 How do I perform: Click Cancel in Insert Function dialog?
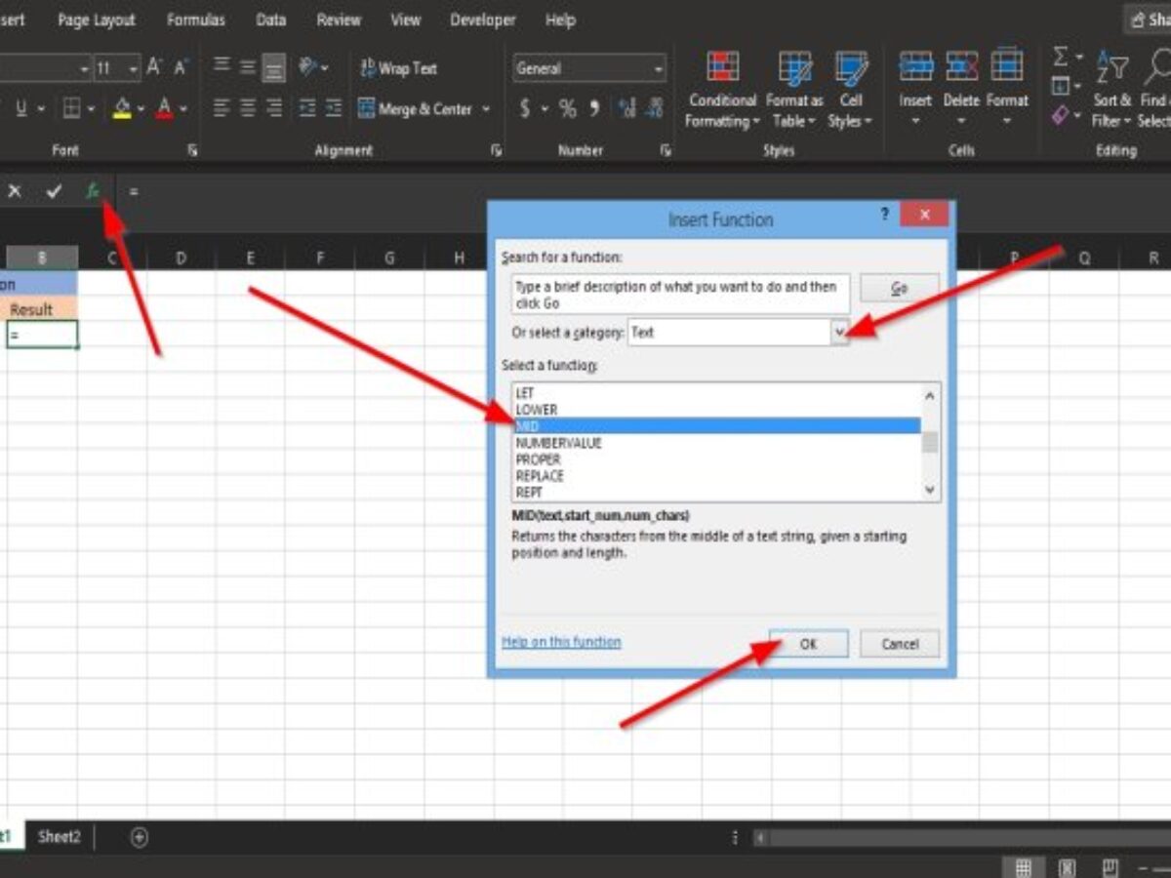point(900,644)
